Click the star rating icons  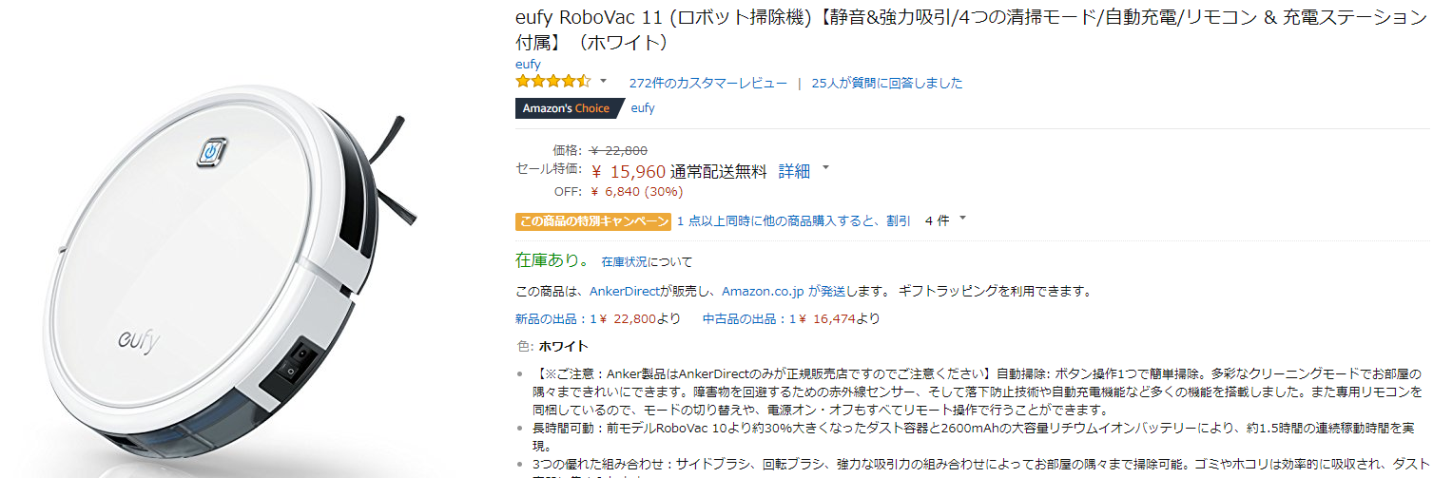click(x=553, y=82)
